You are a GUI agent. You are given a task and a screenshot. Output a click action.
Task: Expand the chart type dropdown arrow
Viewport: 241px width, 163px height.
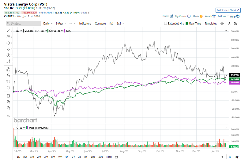75,24
